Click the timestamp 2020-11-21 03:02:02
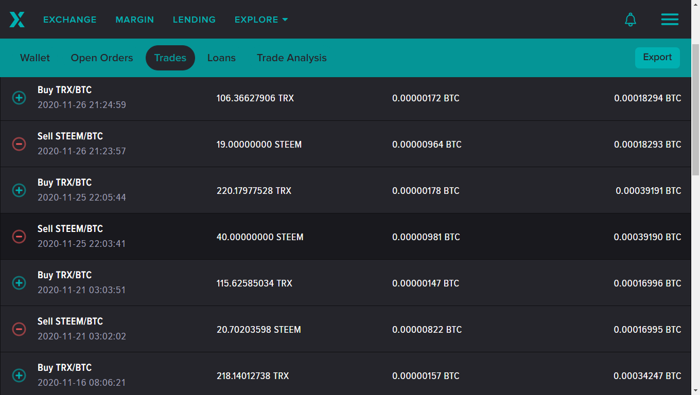Image resolution: width=700 pixels, height=395 pixels. (x=82, y=336)
